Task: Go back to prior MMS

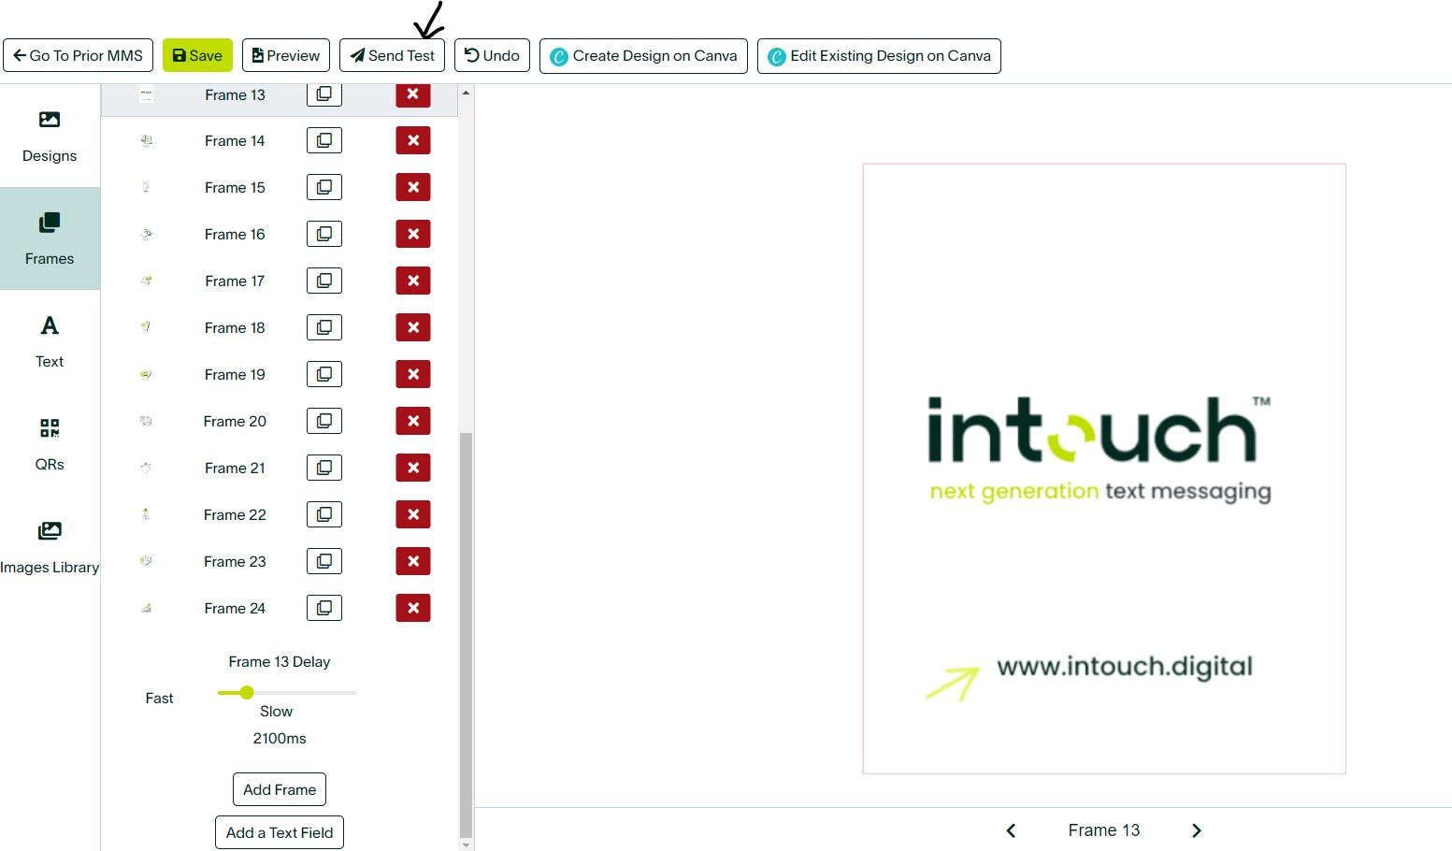Action: tap(79, 55)
